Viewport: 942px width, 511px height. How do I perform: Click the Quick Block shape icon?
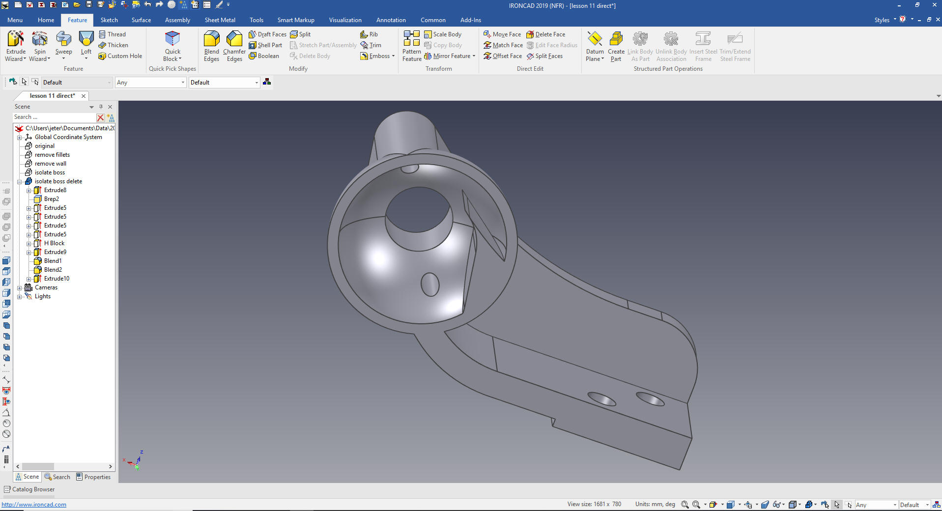click(172, 46)
